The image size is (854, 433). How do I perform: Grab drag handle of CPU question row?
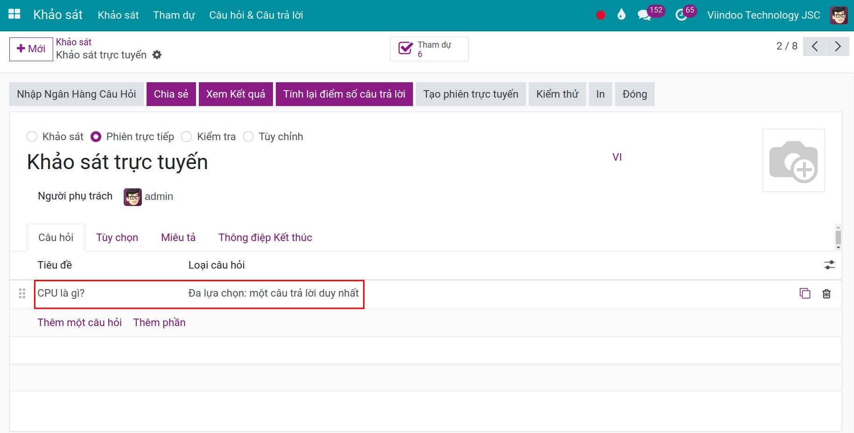(22, 293)
